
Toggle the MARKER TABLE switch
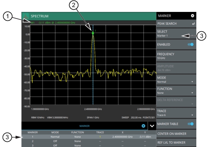click(191, 124)
